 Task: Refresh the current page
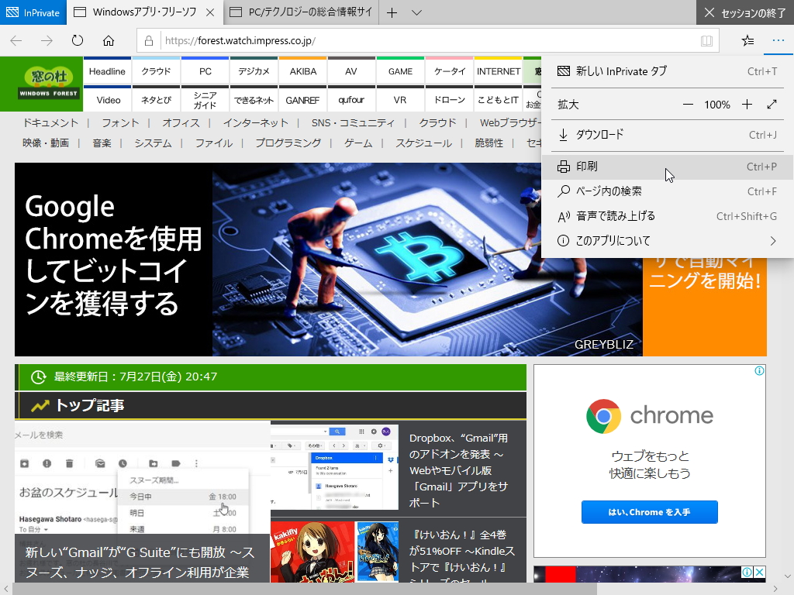[x=77, y=42]
